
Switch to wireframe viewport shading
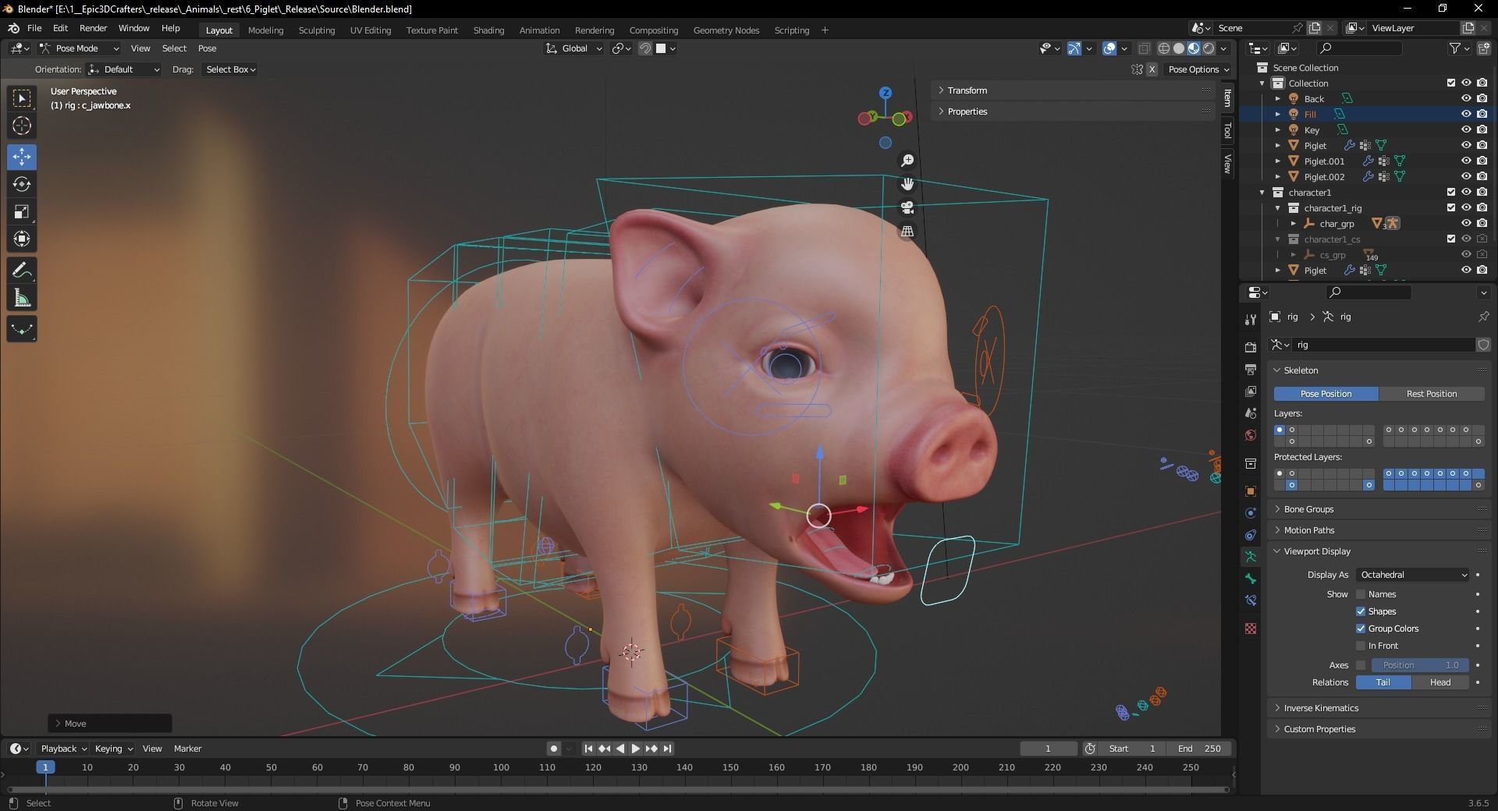pyautogui.click(x=1164, y=48)
